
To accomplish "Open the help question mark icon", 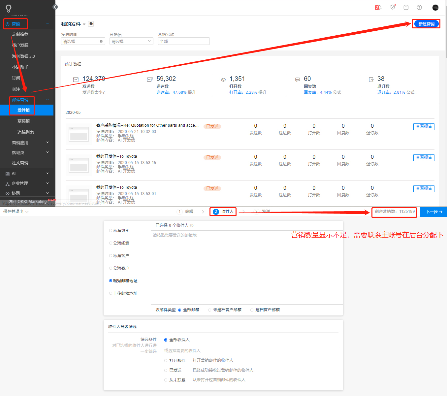I will (419, 7).
